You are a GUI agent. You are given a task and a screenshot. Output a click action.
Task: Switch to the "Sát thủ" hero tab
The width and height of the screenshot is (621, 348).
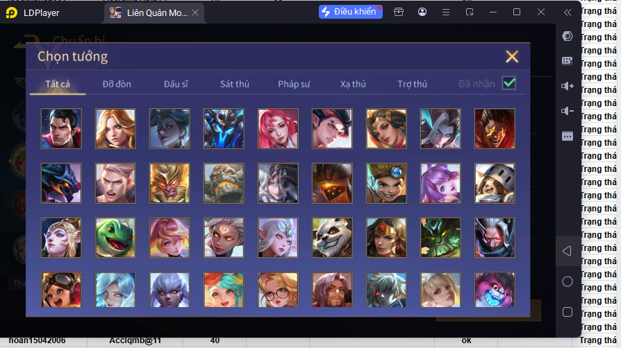coord(235,84)
